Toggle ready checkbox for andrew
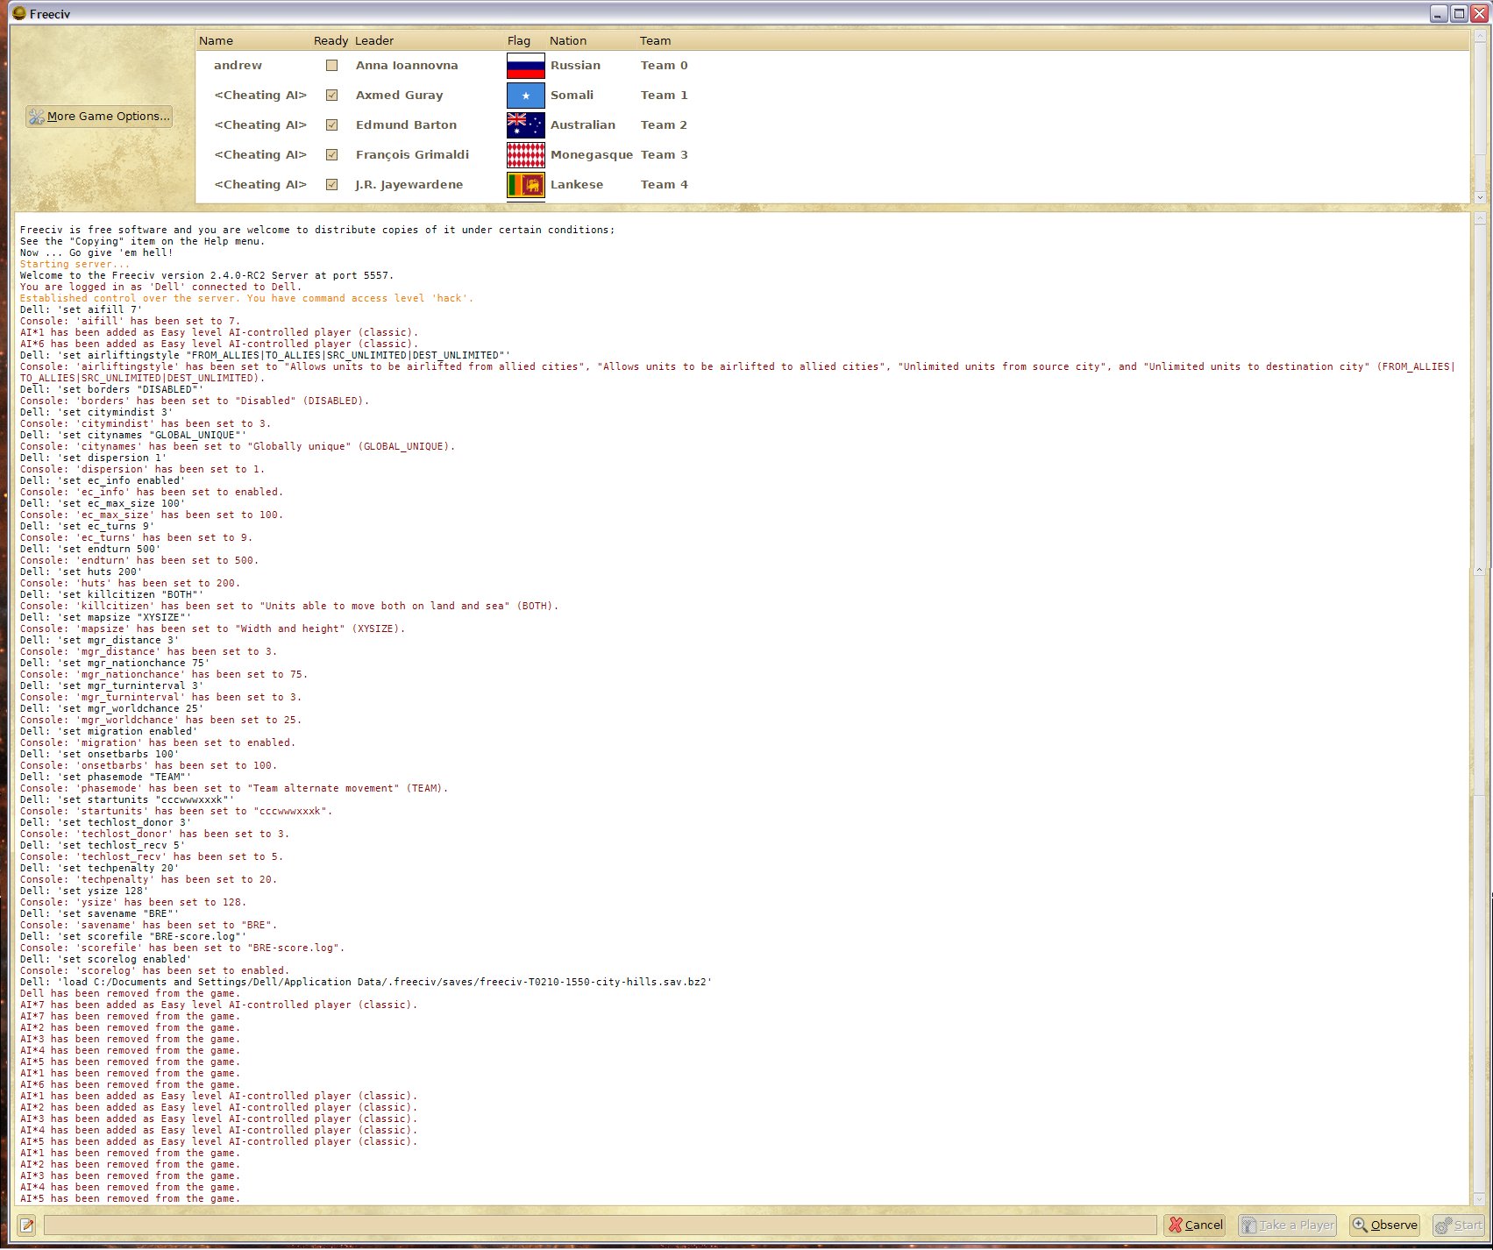 tap(331, 66)
